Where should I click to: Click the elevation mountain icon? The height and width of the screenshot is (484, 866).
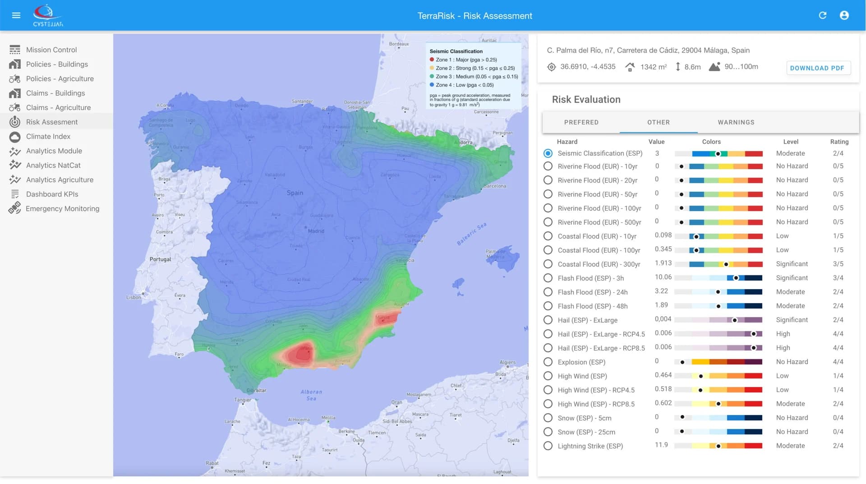[714, 67]
